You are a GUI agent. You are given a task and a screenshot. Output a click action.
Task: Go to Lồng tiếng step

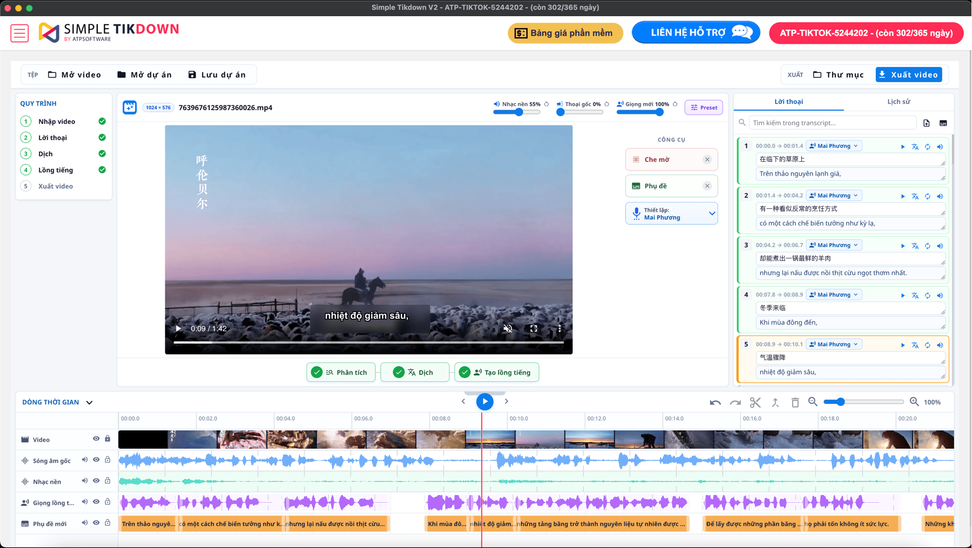pyautogui.click(x=63, y=170)
